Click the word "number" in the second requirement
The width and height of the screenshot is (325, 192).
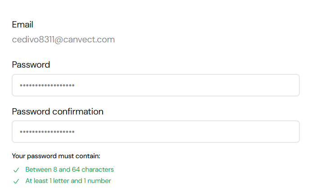[100, 181]
